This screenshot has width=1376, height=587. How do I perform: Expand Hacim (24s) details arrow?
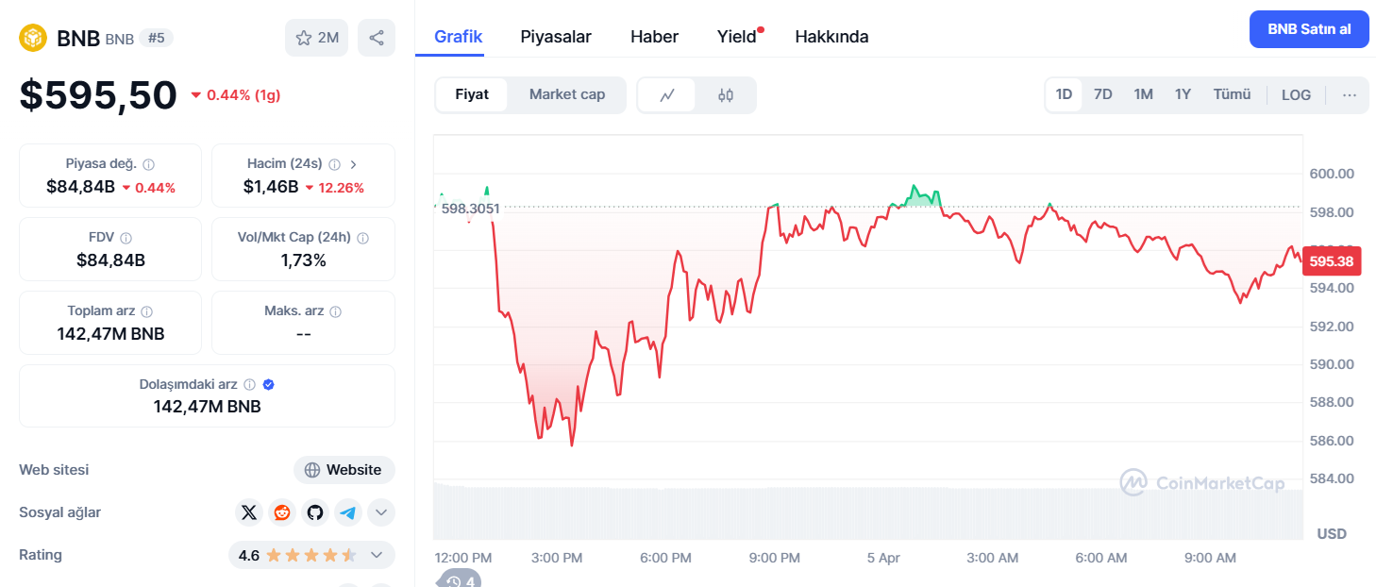(x=354, y=164)
